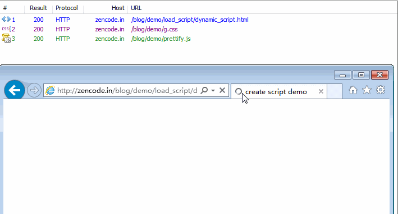The image size is (398, 214).
Task: Click the loading spinner on the tab
Action: coord(239,91)
